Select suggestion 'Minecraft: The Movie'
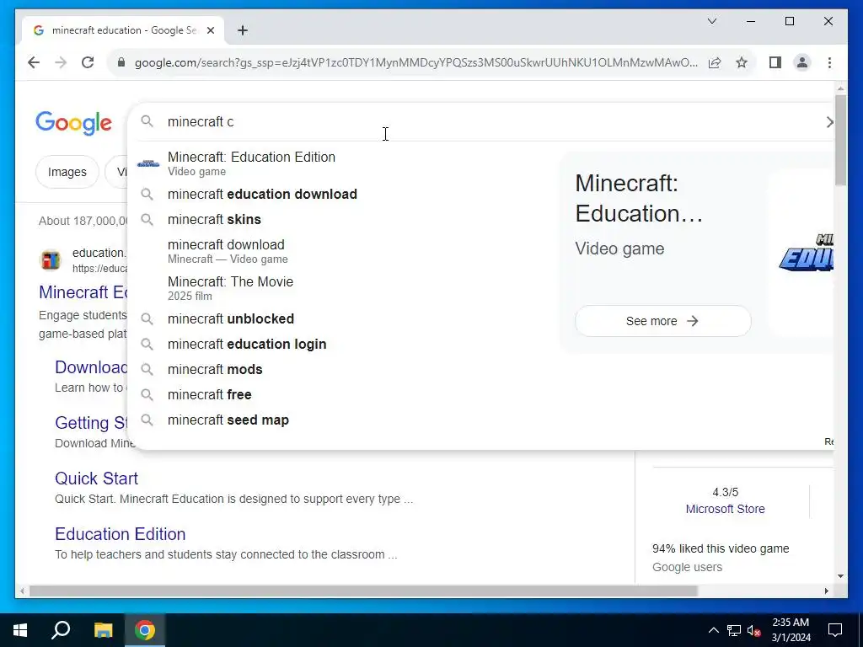Screen dimensions: 863x647 342,288
